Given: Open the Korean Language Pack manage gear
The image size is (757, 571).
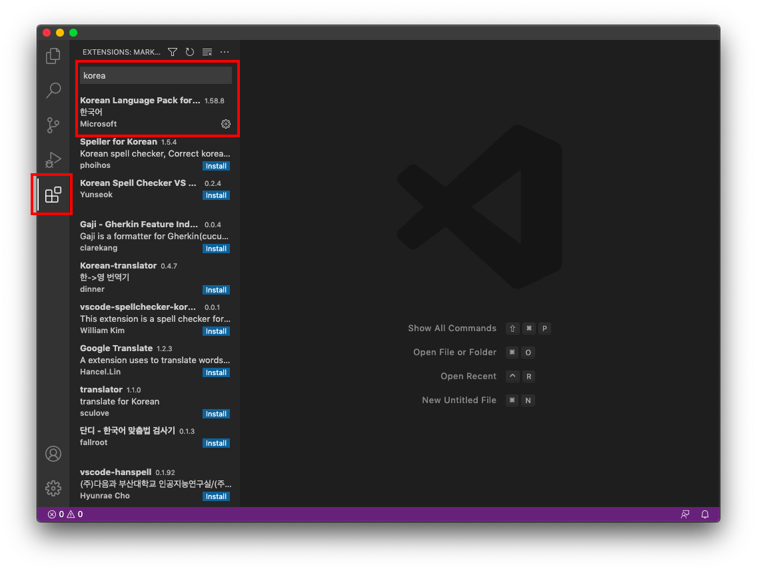Looking at the screenshot, I should tap(225, 124).
